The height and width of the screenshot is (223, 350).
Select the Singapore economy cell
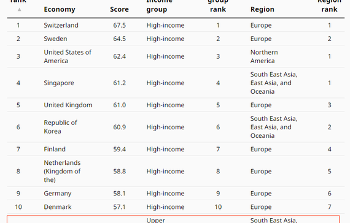pos(59,83)
